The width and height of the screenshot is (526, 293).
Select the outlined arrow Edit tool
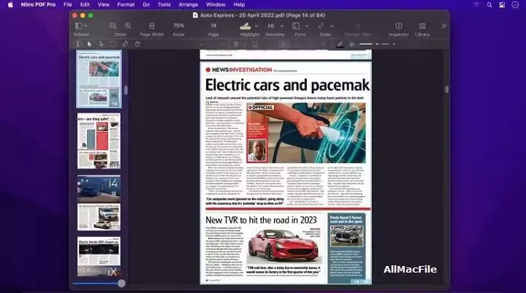click(102, 44)
